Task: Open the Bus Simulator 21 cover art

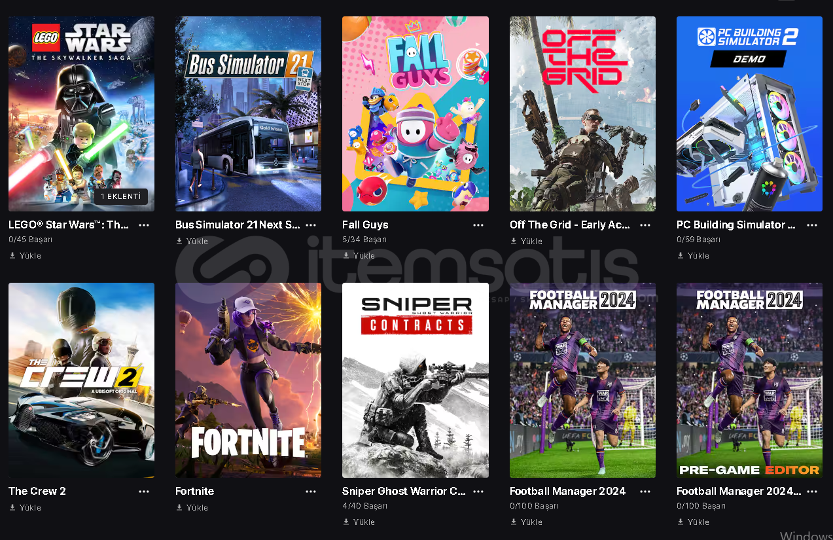Action: coord(248,114)
